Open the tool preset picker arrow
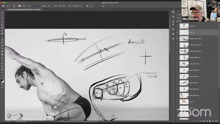The width and height of the screenshot is (220, 124). point(10,6)
